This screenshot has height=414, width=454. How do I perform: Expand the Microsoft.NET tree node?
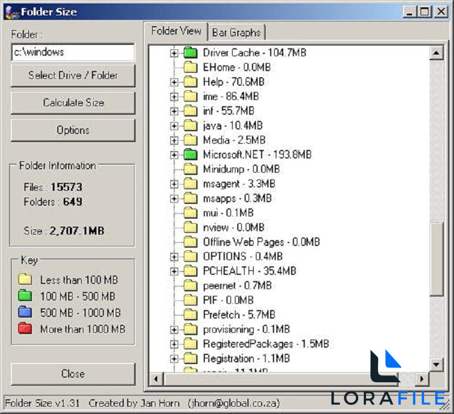click(x=174, y=155)
